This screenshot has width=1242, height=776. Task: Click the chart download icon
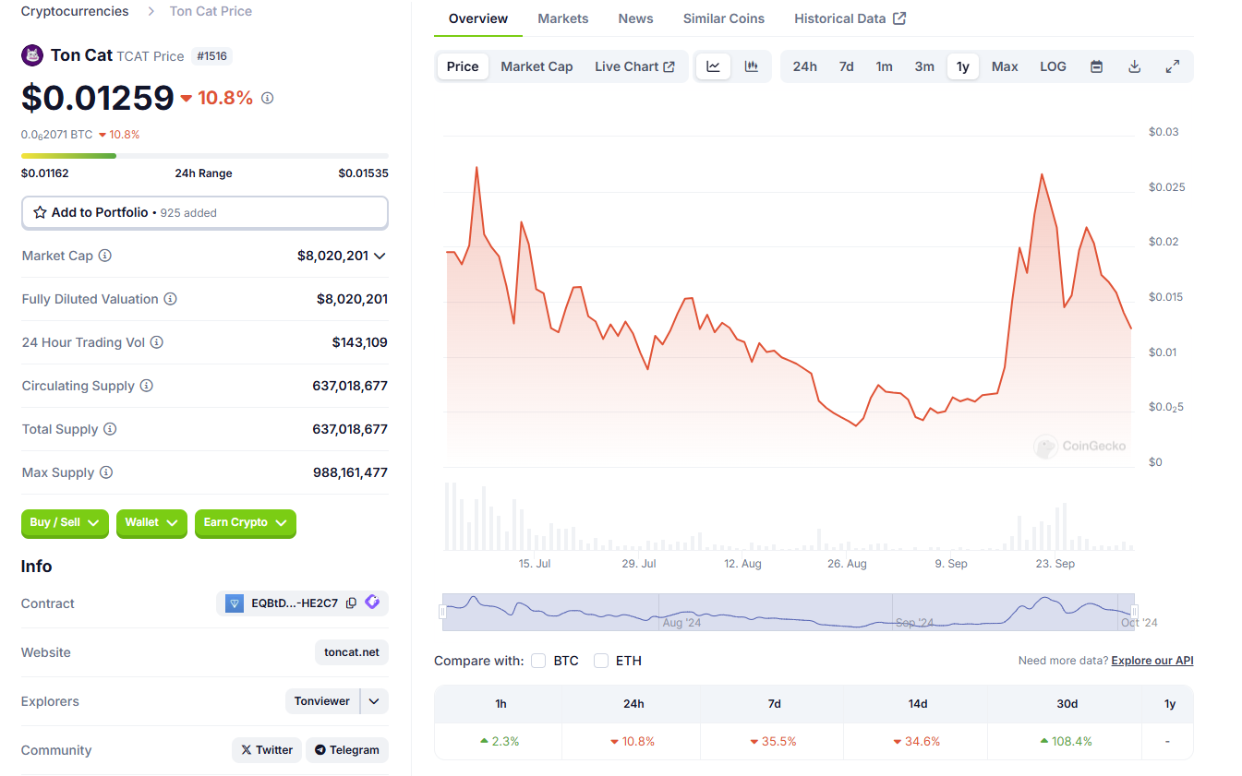pyautogui.click(x=1135, y=66)
